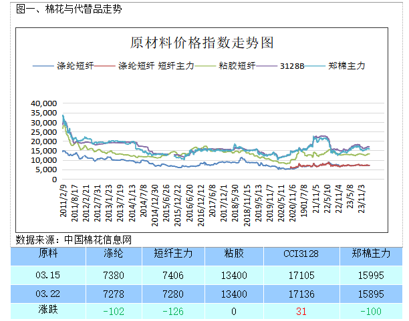Click the 21/11/5 x-axis date
The height and width of the screenshot is (321, 409).
(x=316, y=199)
